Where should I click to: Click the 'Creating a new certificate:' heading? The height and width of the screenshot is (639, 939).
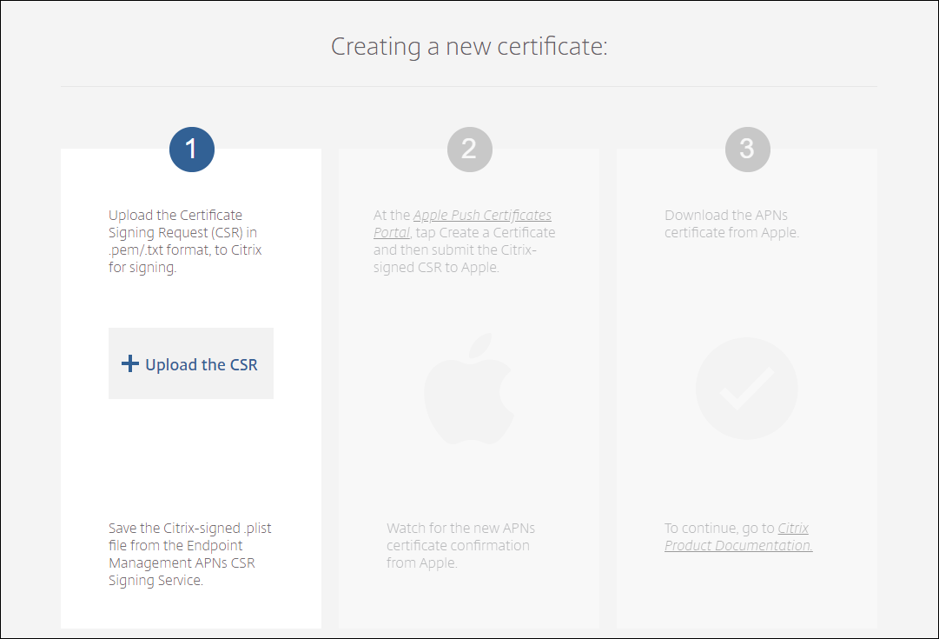pyautogui.click(x=469, y=46)
